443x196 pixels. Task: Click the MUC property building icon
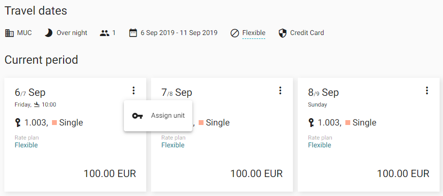point(9,33)
